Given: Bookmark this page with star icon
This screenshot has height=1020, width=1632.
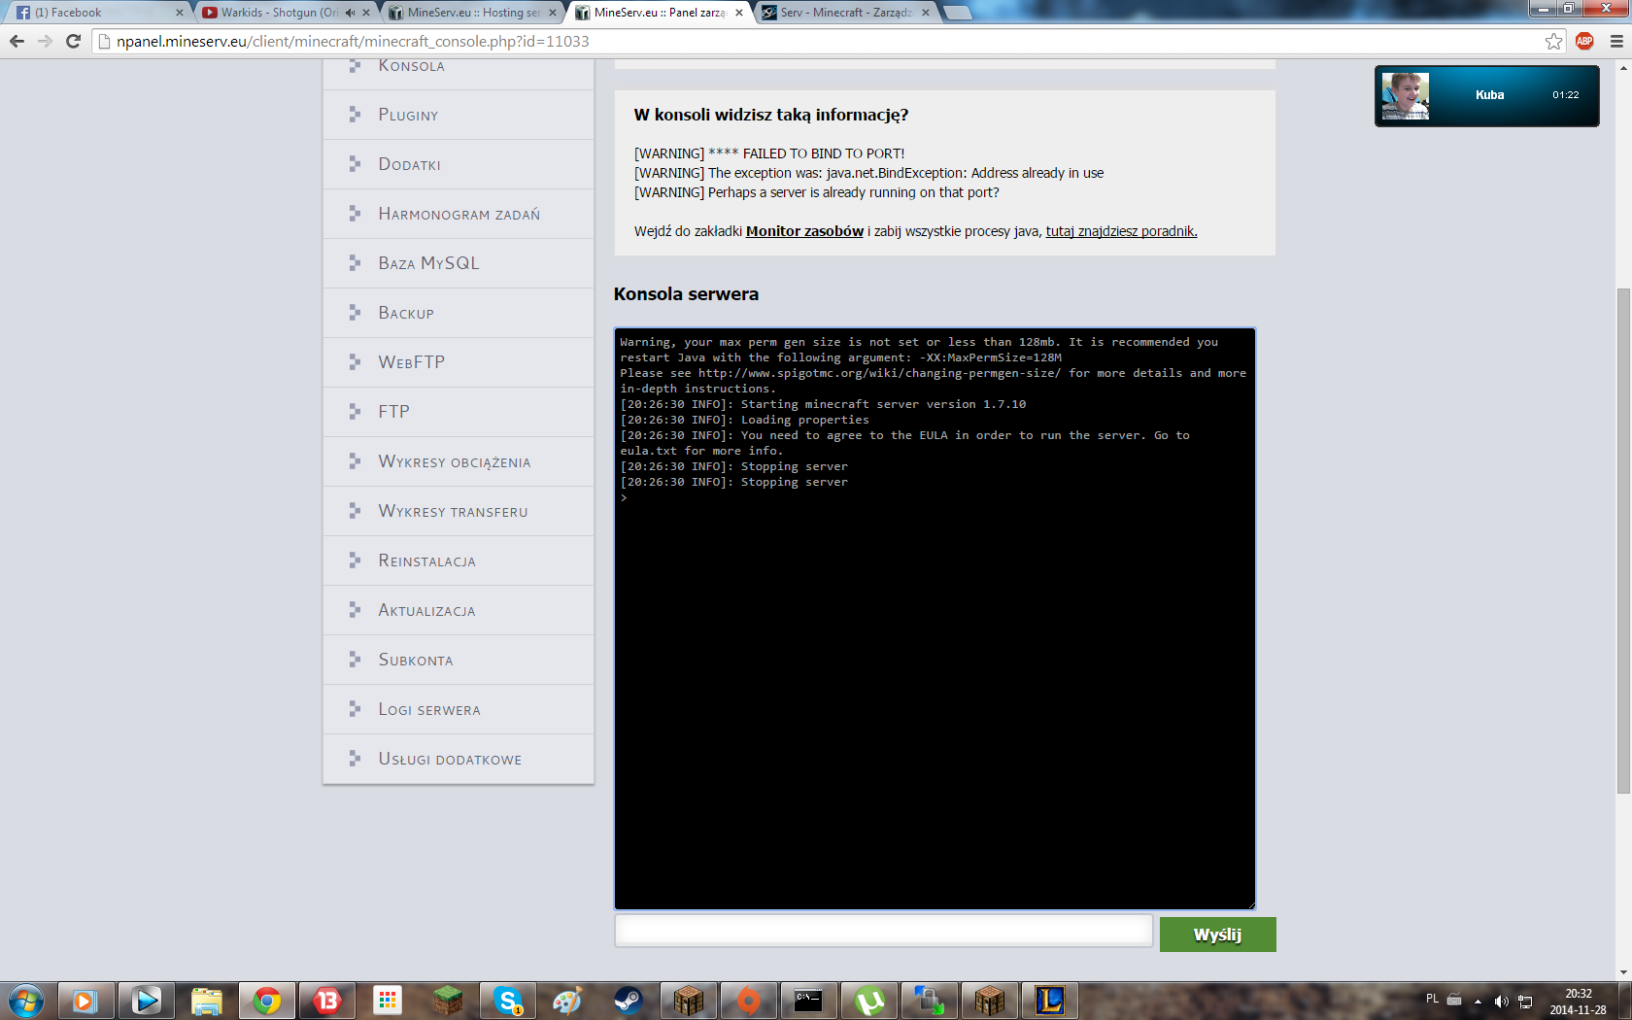Looking at the screenshot, I should (x=1554, y=41).
